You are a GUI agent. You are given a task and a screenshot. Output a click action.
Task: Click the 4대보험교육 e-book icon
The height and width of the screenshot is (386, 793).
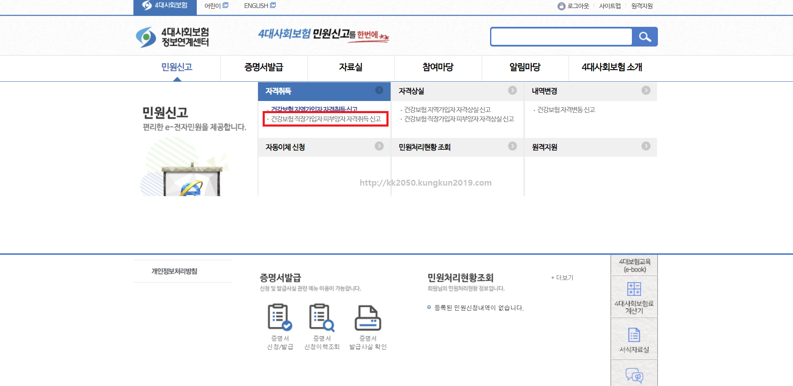click(634, 264)
